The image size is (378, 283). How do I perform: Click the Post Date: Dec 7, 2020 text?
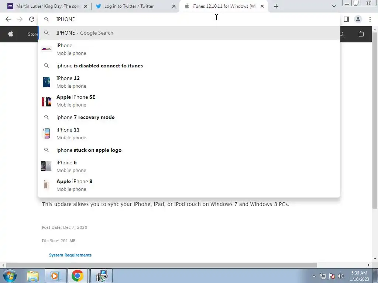tap(64, 227)
